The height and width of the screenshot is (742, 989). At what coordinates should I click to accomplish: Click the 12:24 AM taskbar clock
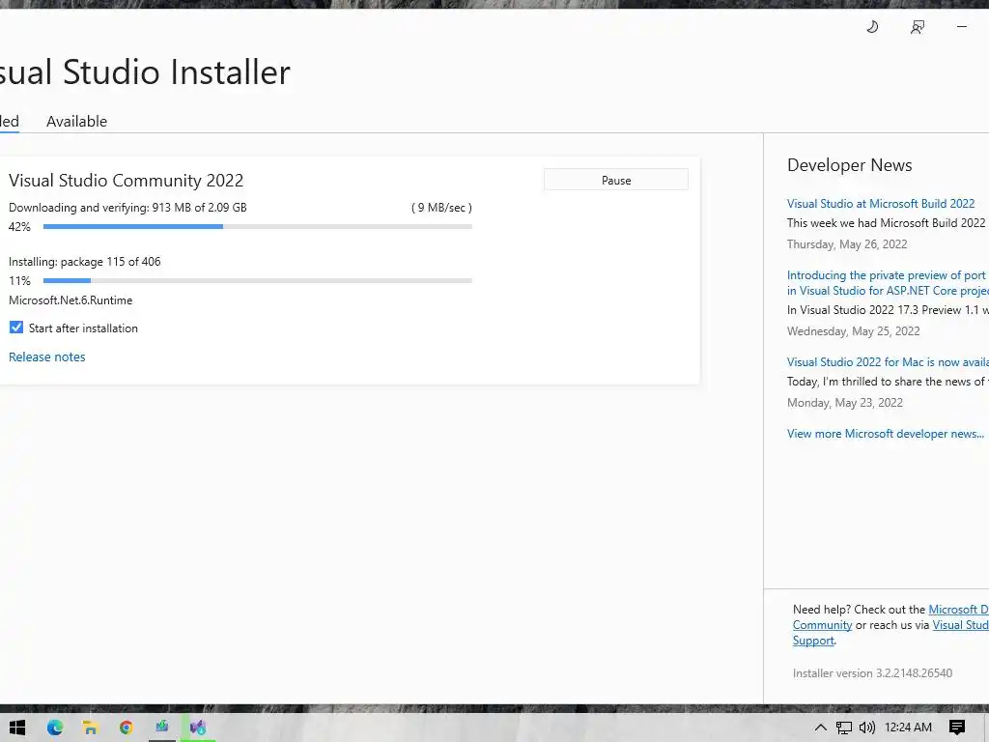[908, 728]
